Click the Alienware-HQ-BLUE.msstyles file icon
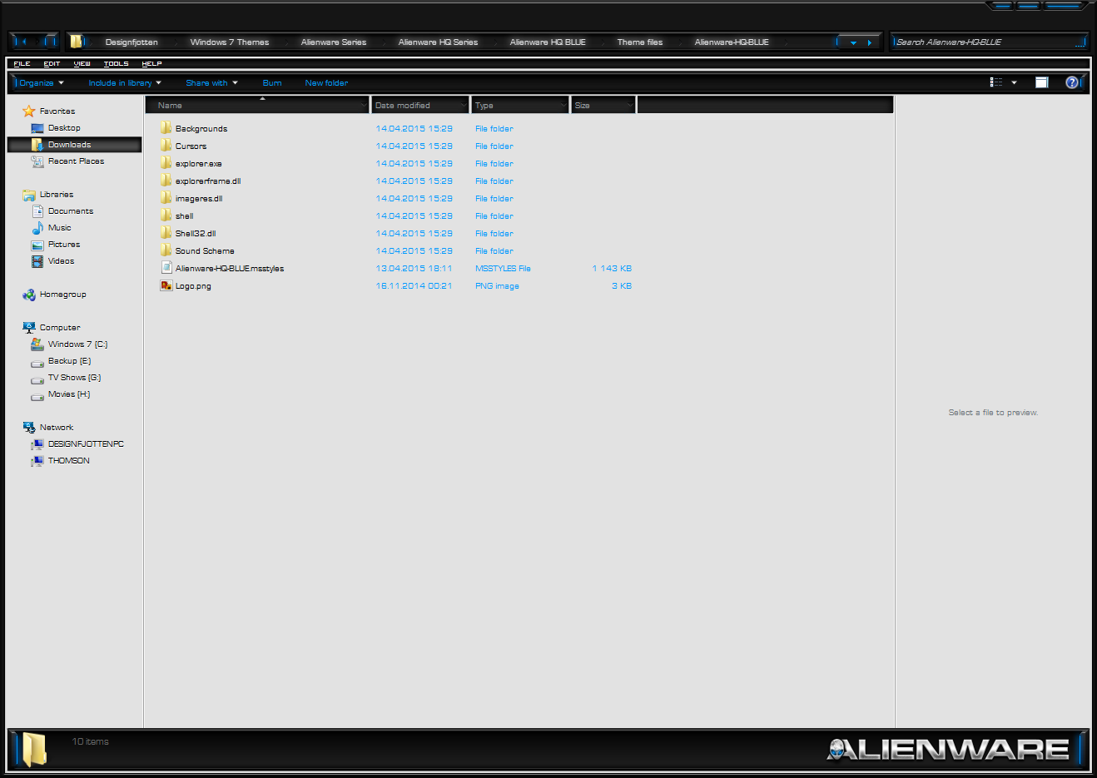Viewport: 1097px width, 778px height. point(166,268)
